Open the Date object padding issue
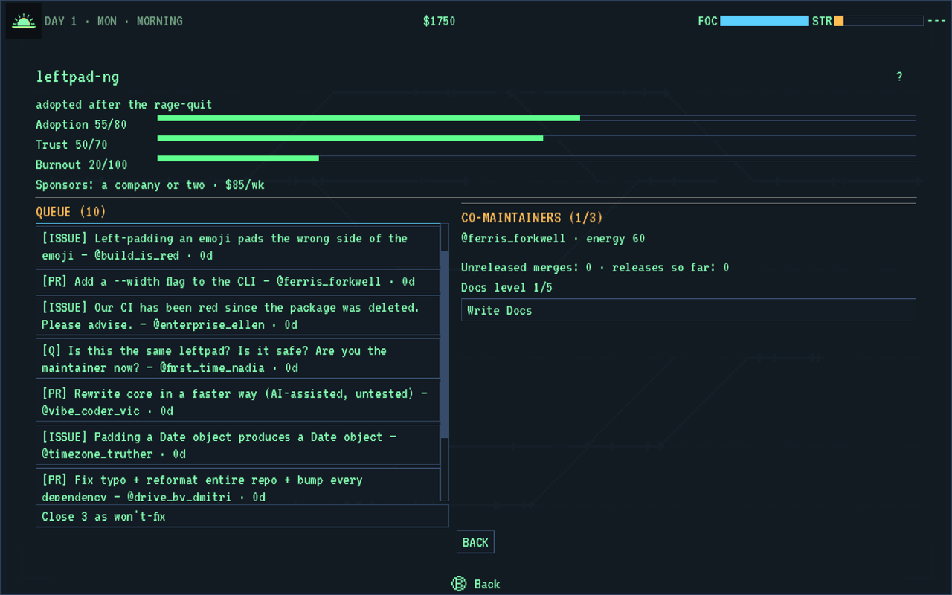This screenshot has width=952, height=595. 238,446
